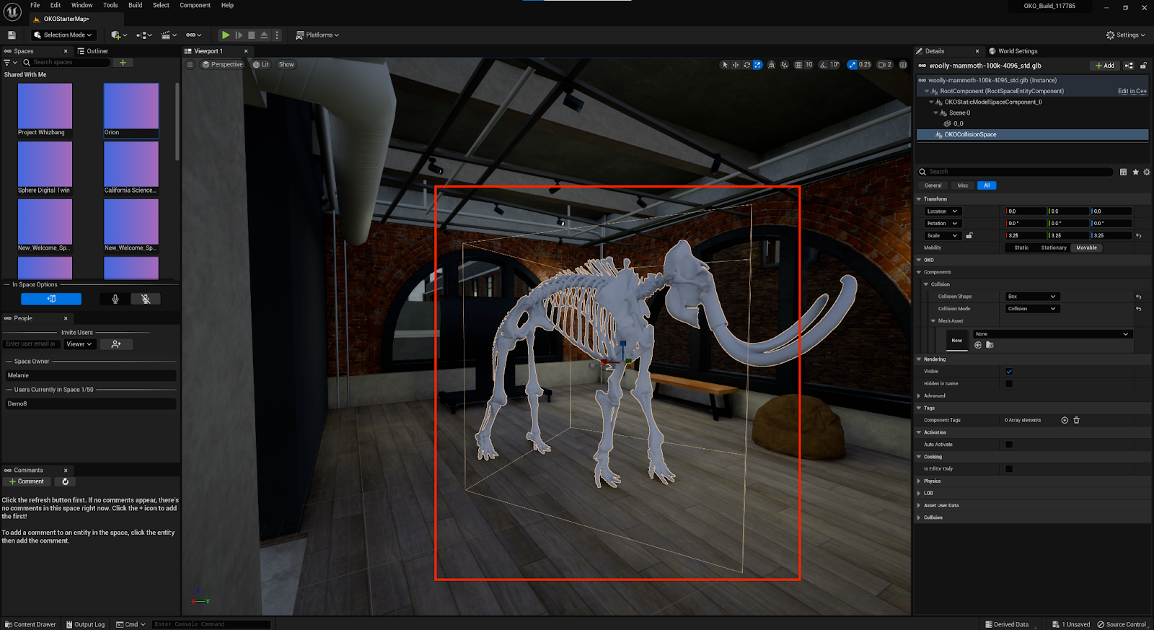
Task: Open the viewport hamburger options menu
Action: tap(190, 65)
